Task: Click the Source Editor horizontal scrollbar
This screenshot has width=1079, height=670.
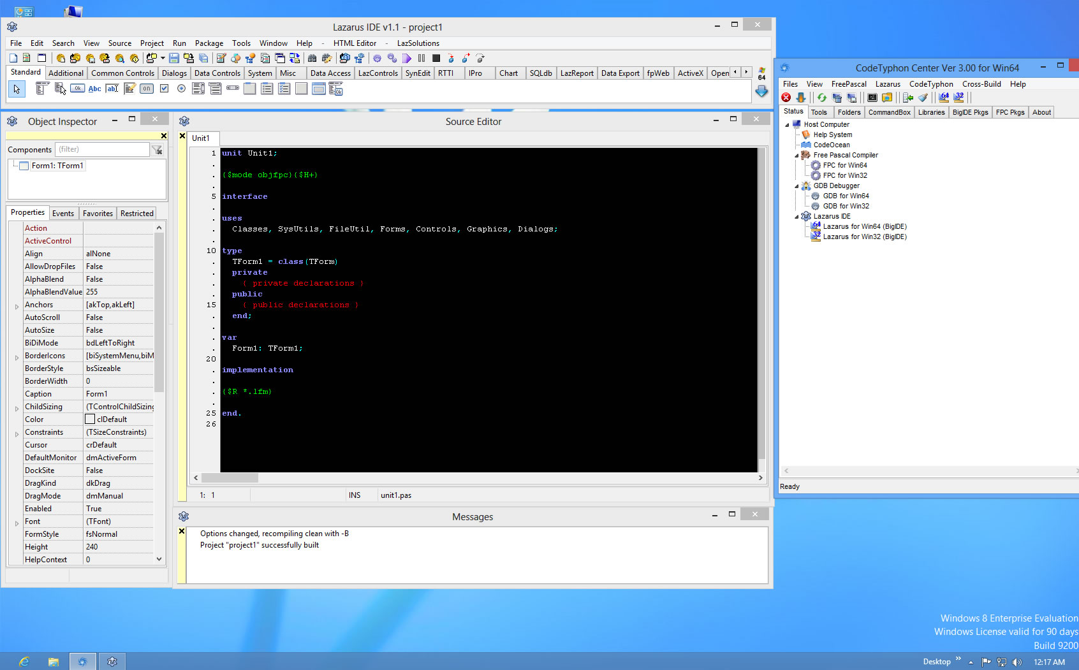Action: 478,477
